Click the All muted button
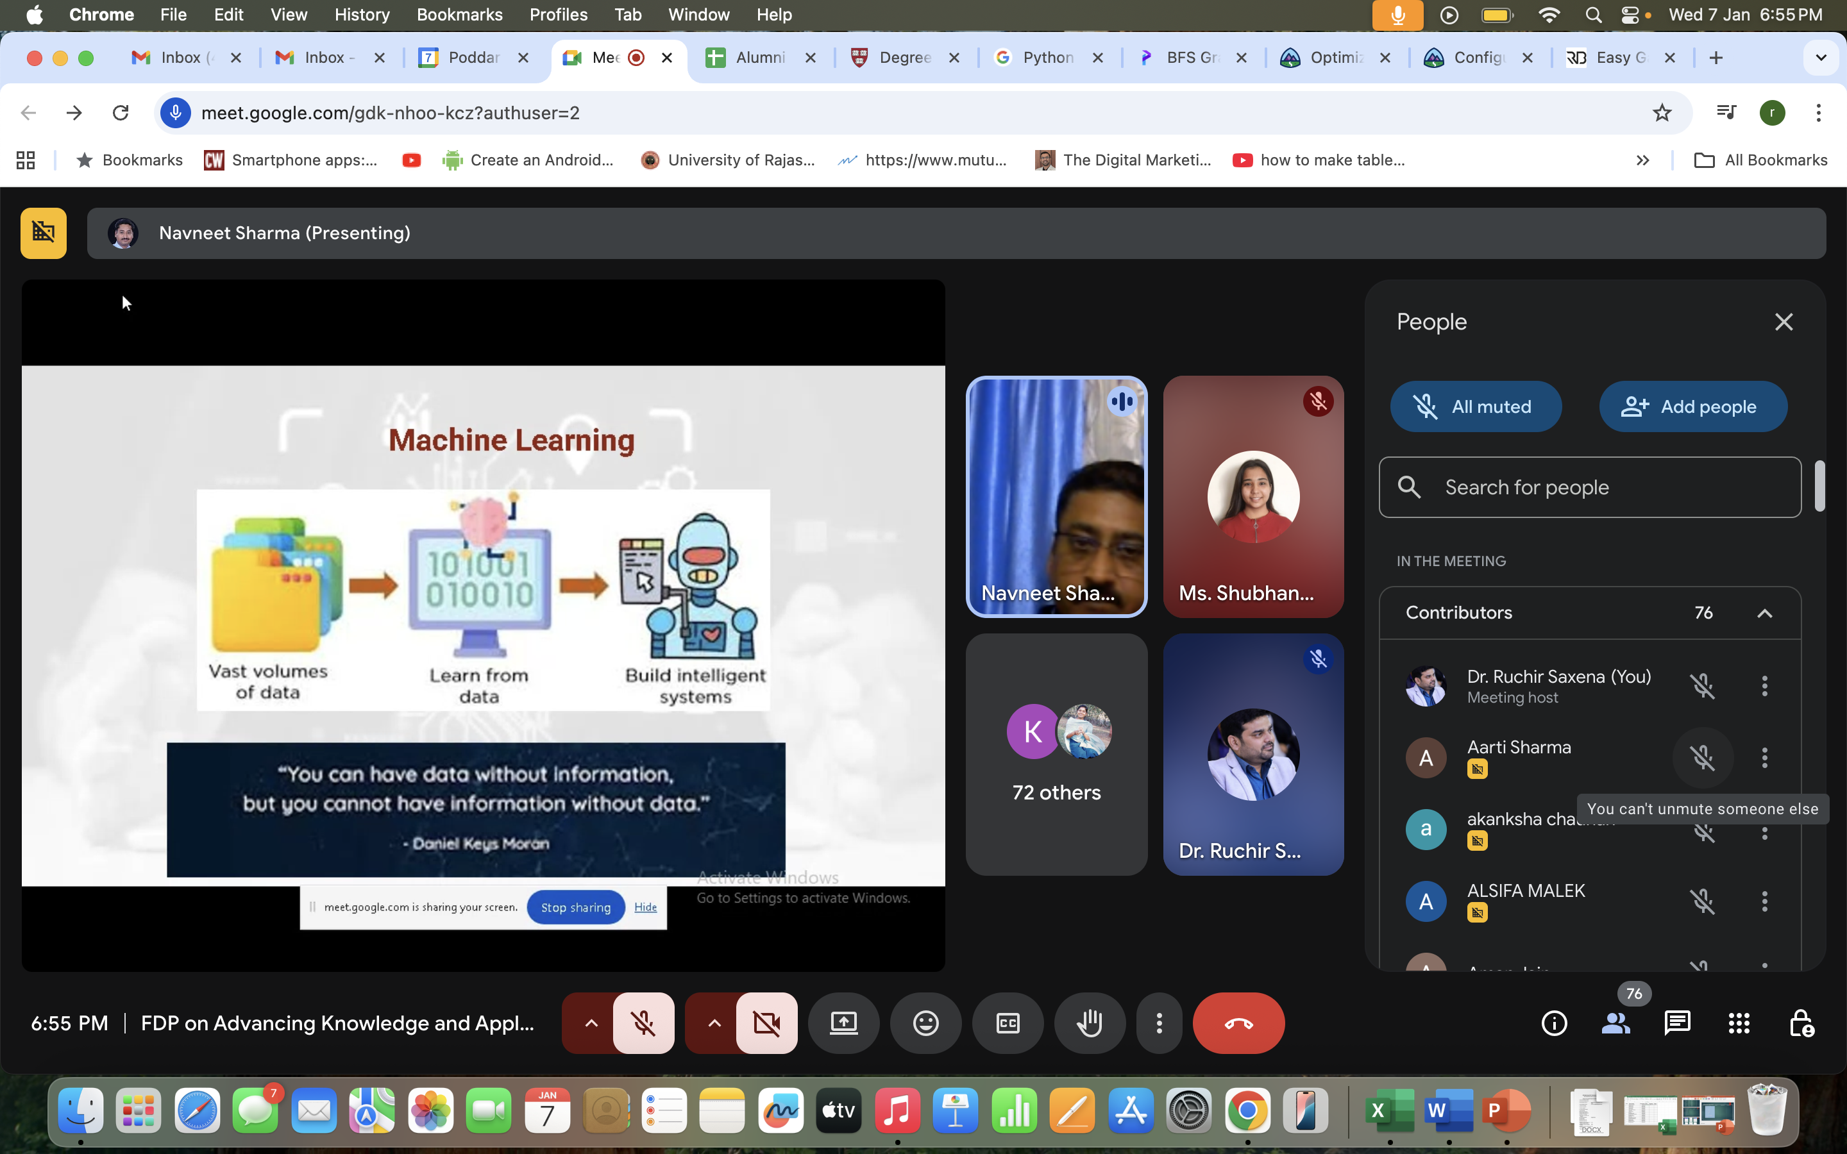Image resolution: width=1847 pixels, height=1154 pixels. pos(1475,407)
